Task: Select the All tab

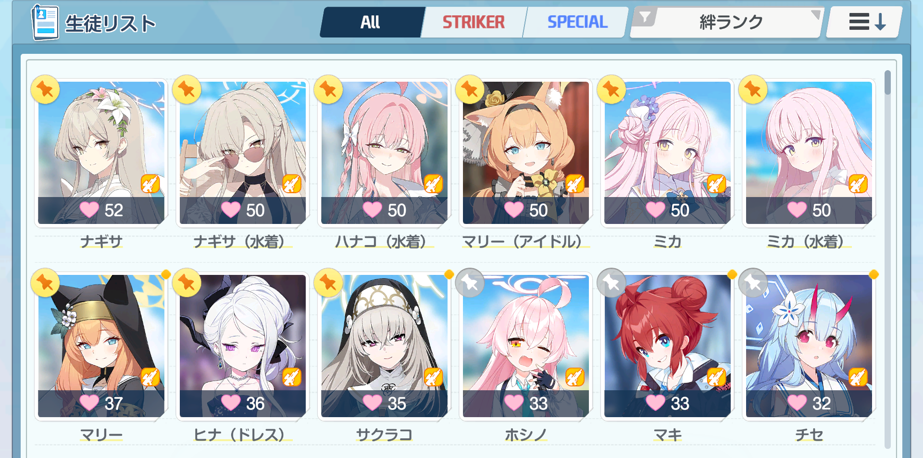Action: (370, 22)
